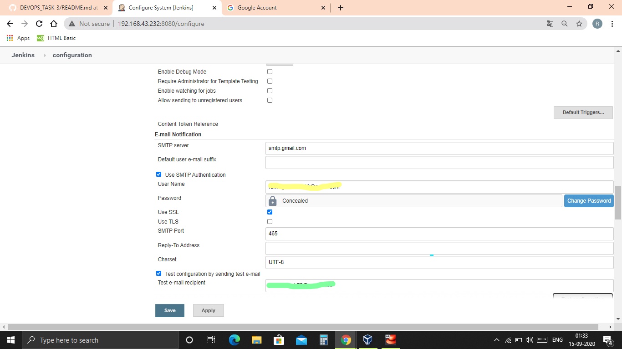Click the Test e-mail recipient field

pyautogui.click(x=439, y=285)
